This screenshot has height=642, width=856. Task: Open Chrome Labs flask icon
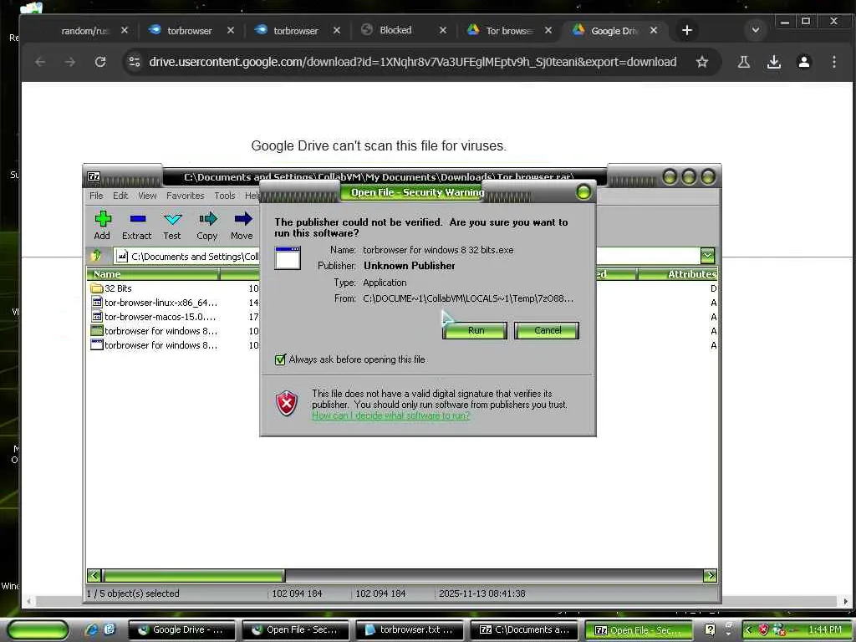[743, 62]
